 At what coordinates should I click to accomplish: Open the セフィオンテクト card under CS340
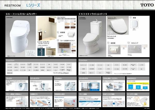pyautogui.click(x=90, y=84)
